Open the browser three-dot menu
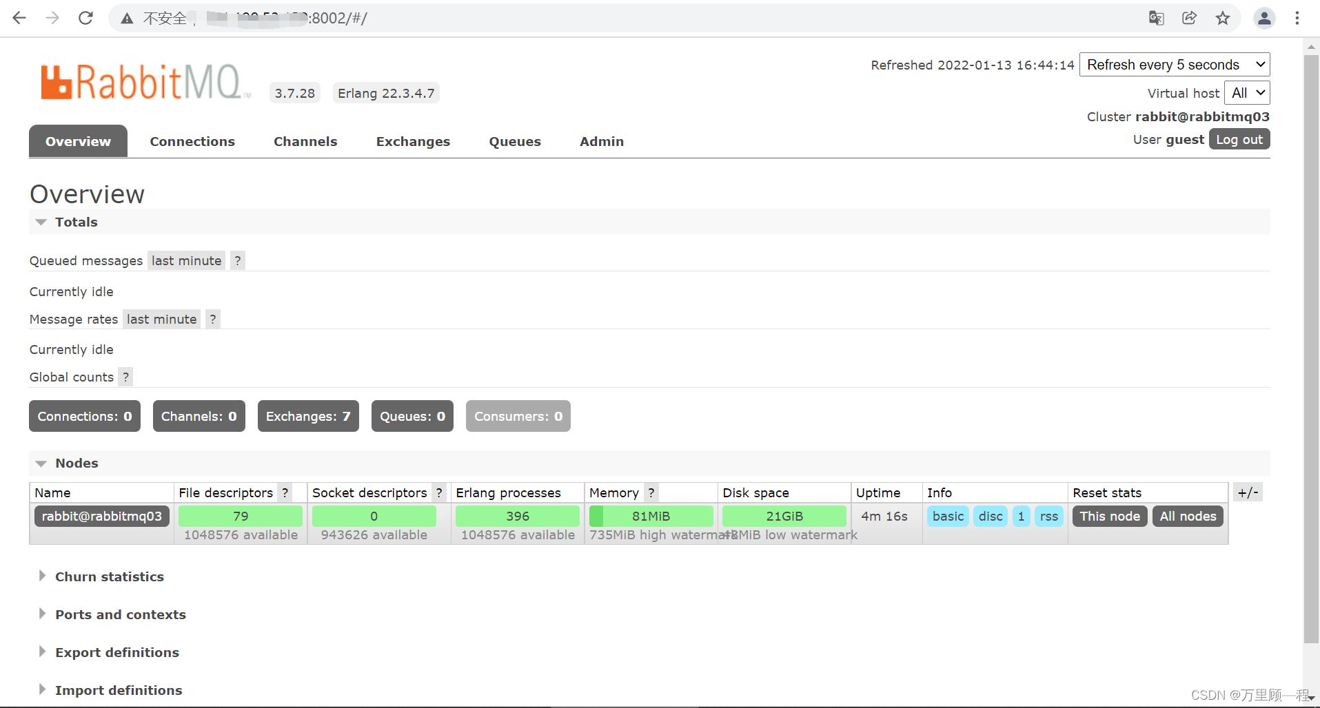This screenshot has height=708, width=1320. tap(1297, 18)
